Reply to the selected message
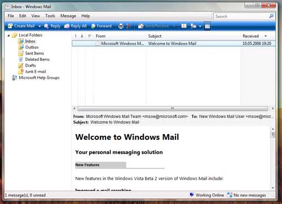282x204 pixels. (x=52, y=26)
